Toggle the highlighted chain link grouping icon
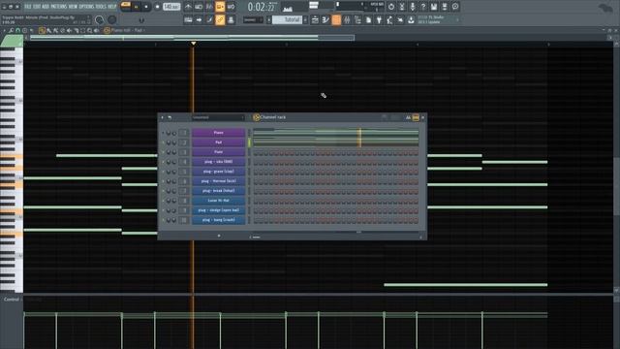The image size is (620, 349). click(220, 19)
